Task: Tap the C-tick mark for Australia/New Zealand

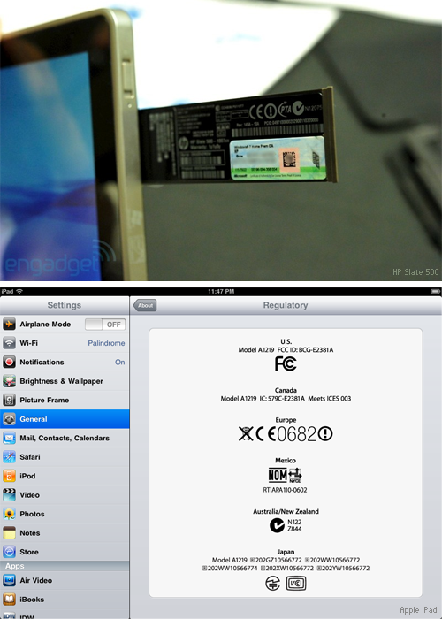Action: point(277,525)
